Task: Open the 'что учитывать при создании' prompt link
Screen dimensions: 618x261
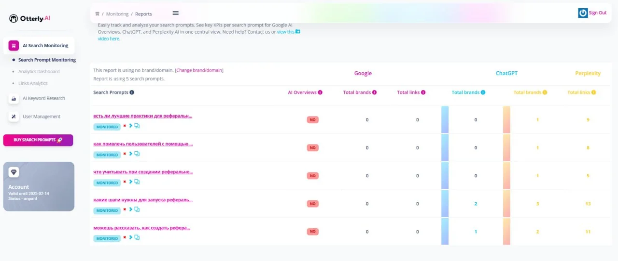Action: (143, 172)
